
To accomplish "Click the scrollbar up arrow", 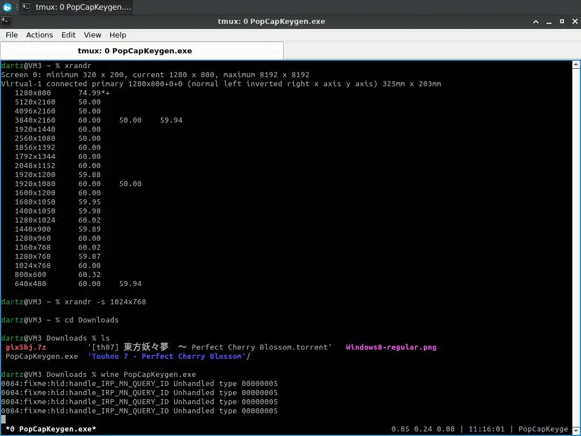I will coord(576,65).
